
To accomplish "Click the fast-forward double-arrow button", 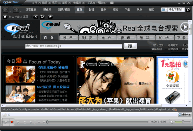I will click(x=44, y=122).
